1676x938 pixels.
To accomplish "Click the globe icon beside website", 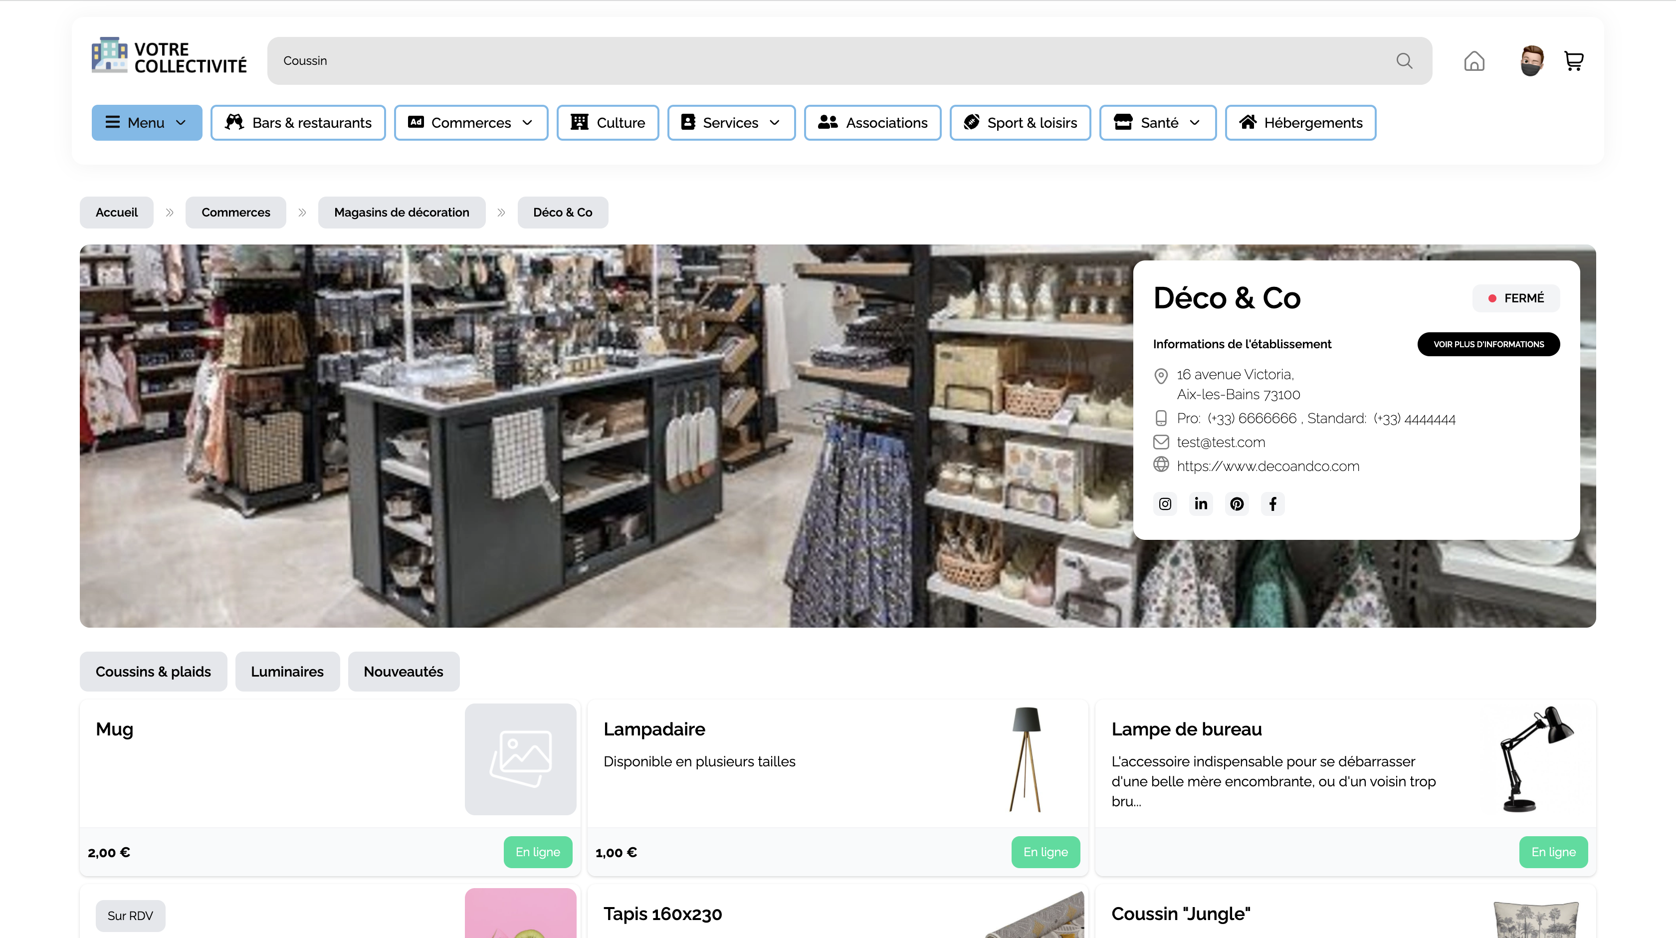I will (1161, 465).
